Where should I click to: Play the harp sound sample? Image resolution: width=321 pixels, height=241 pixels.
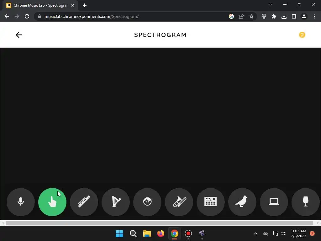point(116,202)
